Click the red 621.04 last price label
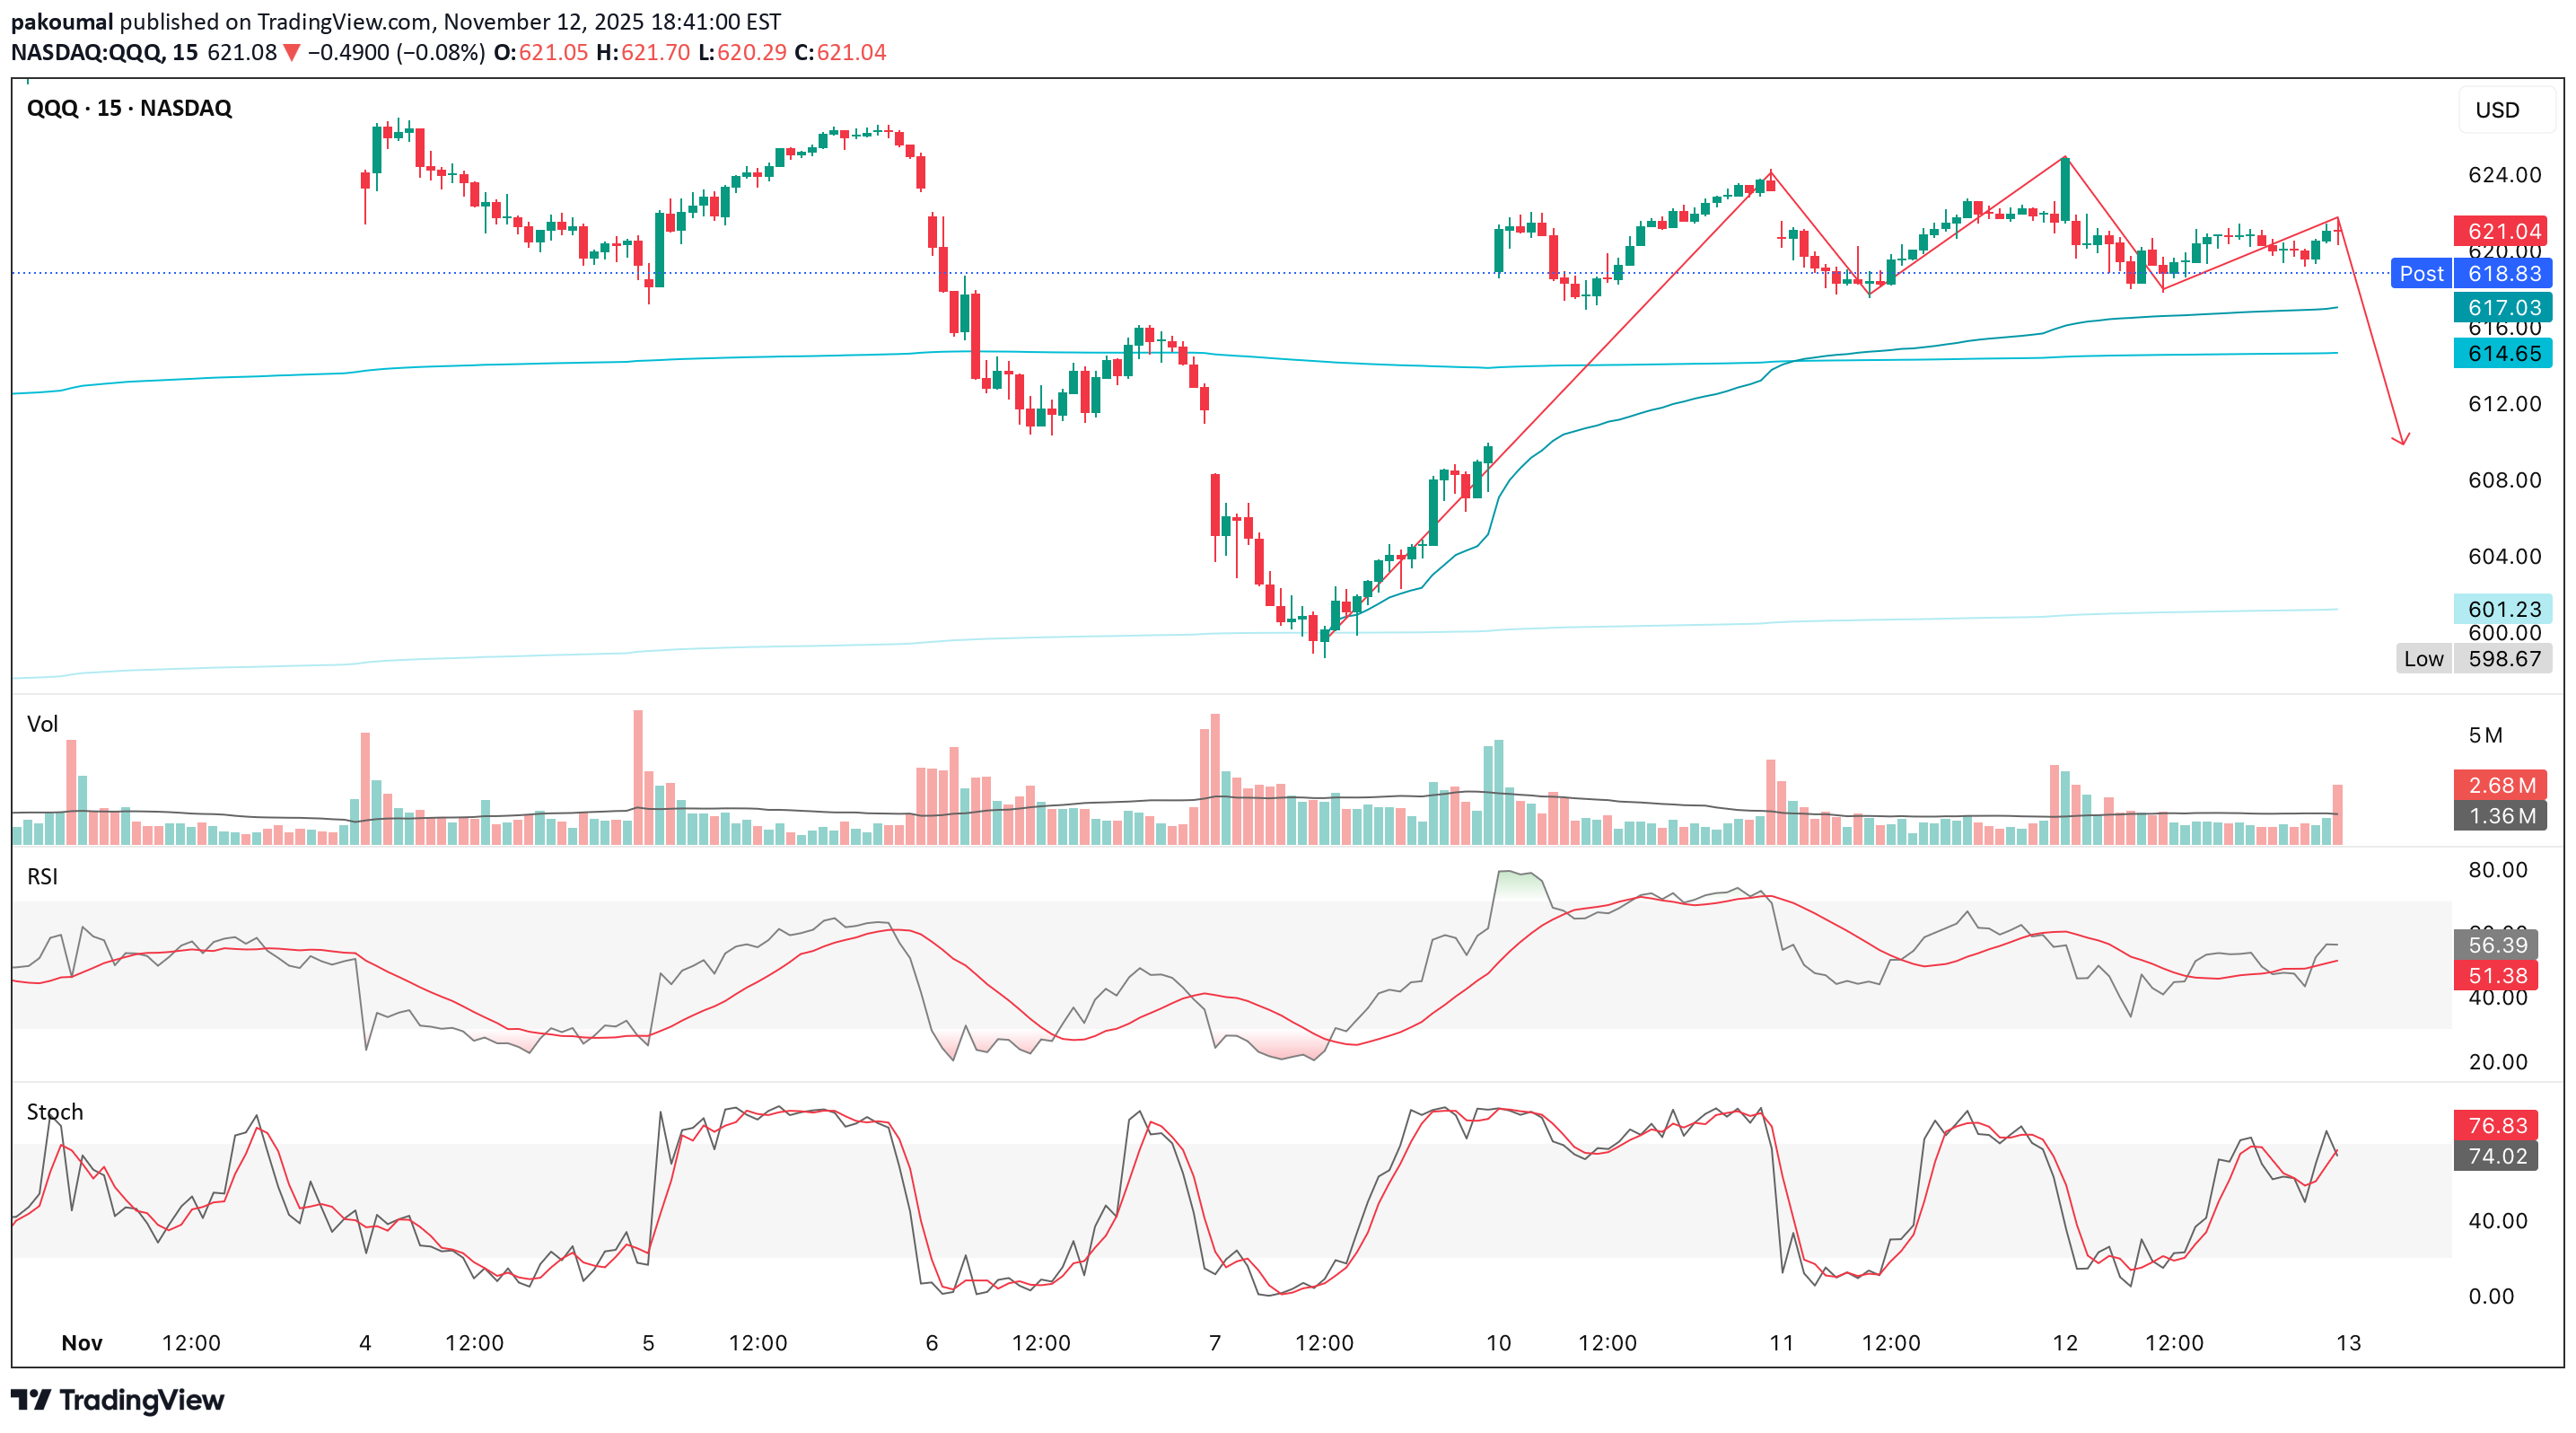This screenshot has height=1433, width=2576. pyautogui.click(x=2502, y=231)
